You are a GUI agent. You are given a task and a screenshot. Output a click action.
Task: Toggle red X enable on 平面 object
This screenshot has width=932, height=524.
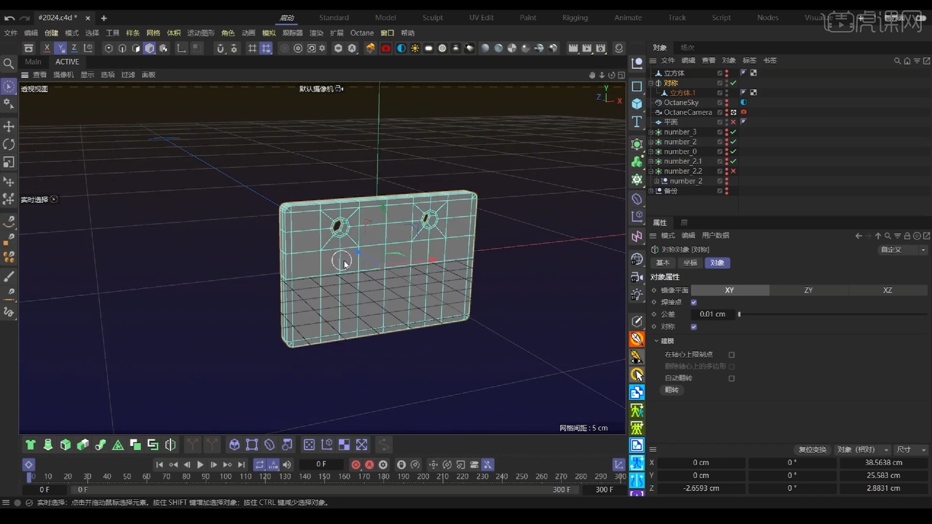tap(733, 122)
